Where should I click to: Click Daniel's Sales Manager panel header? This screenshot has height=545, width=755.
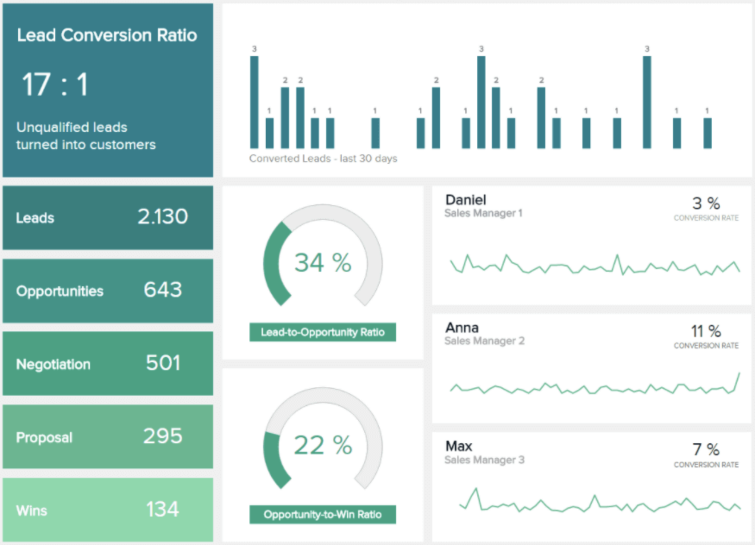point(466,199)
